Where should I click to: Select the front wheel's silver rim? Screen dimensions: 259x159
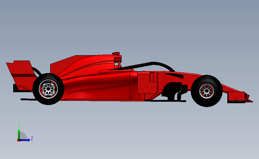click(207, 91)
